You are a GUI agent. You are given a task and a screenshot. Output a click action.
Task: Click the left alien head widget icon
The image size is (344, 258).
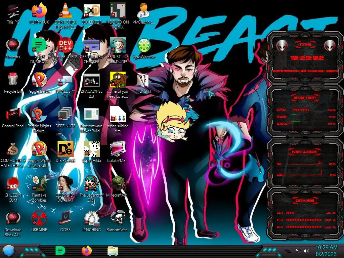pos(282,45)
